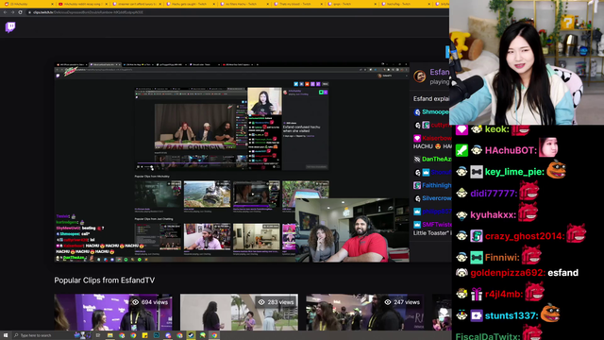Open File Explorer from the taskbar
Viewport: 604px width, 340px height.
click(x=110, y=335)
